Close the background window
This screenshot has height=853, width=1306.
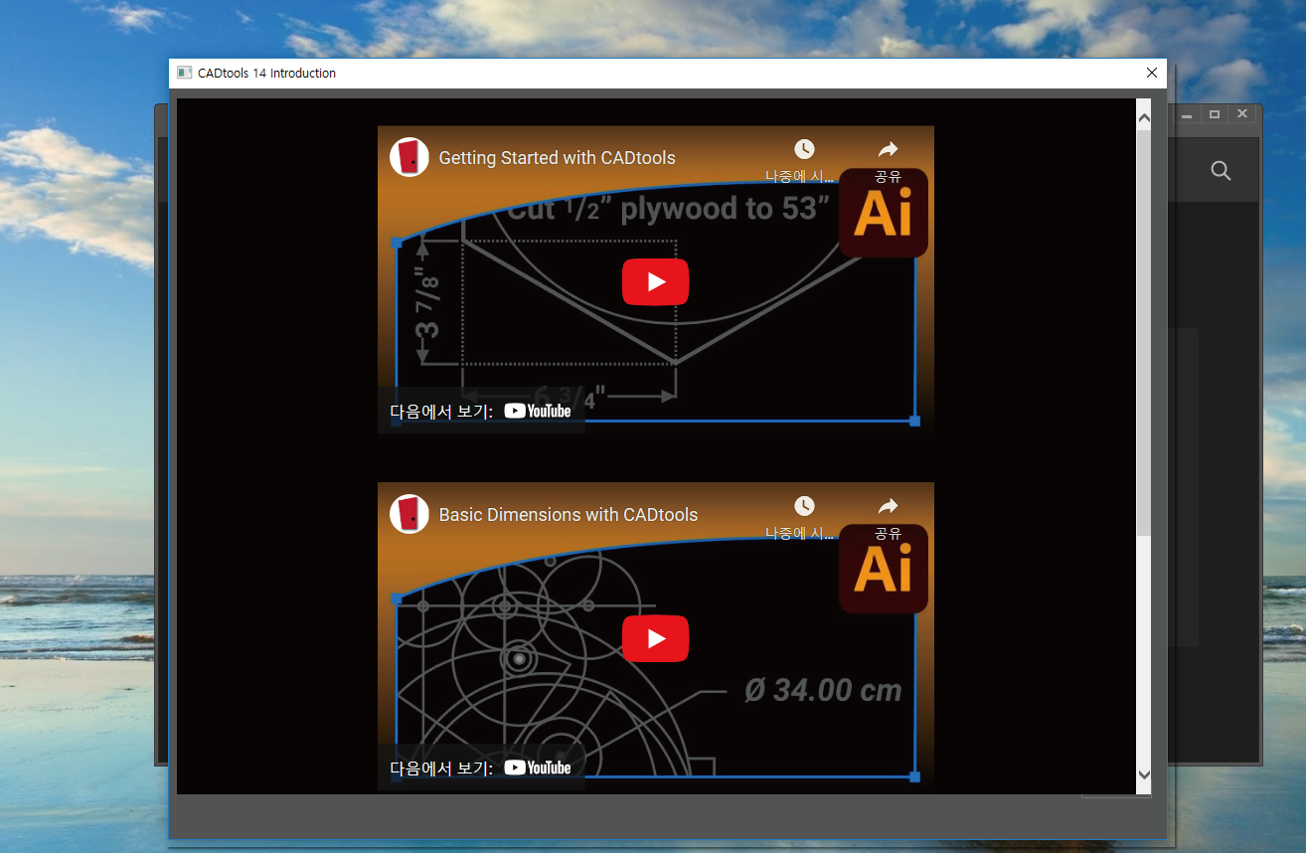[x=1241, y=114]
